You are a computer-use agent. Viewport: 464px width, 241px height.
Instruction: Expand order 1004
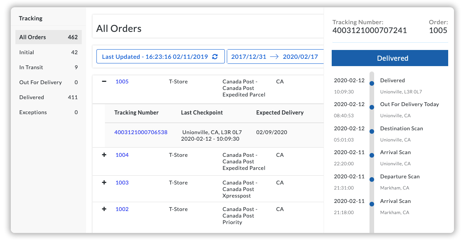[104, 155]
